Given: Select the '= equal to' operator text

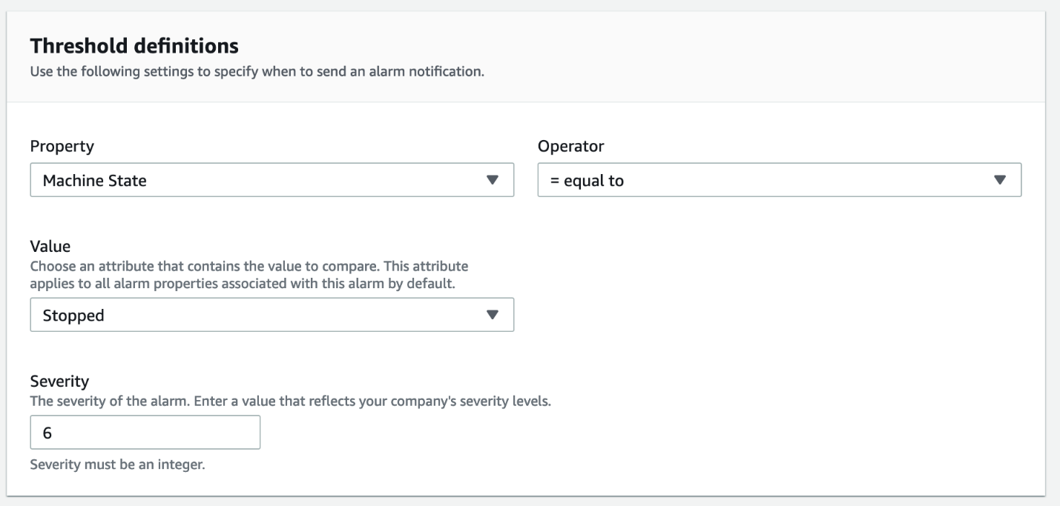Looking at the screenshot, I should [587, 181].
